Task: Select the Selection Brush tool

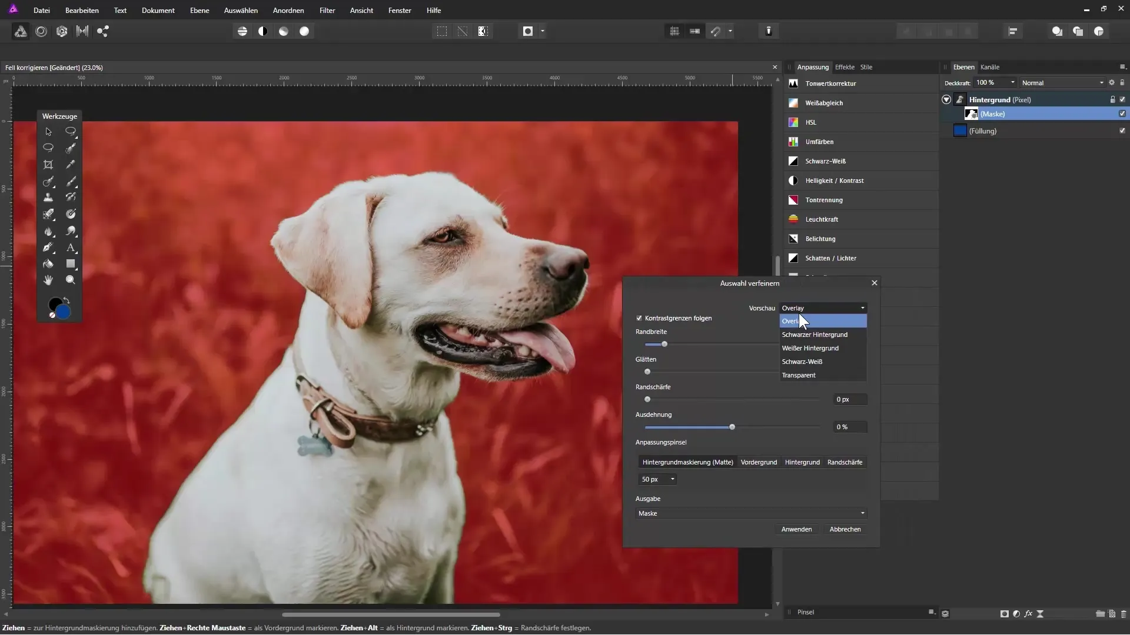Action: [x=71, y=148]
